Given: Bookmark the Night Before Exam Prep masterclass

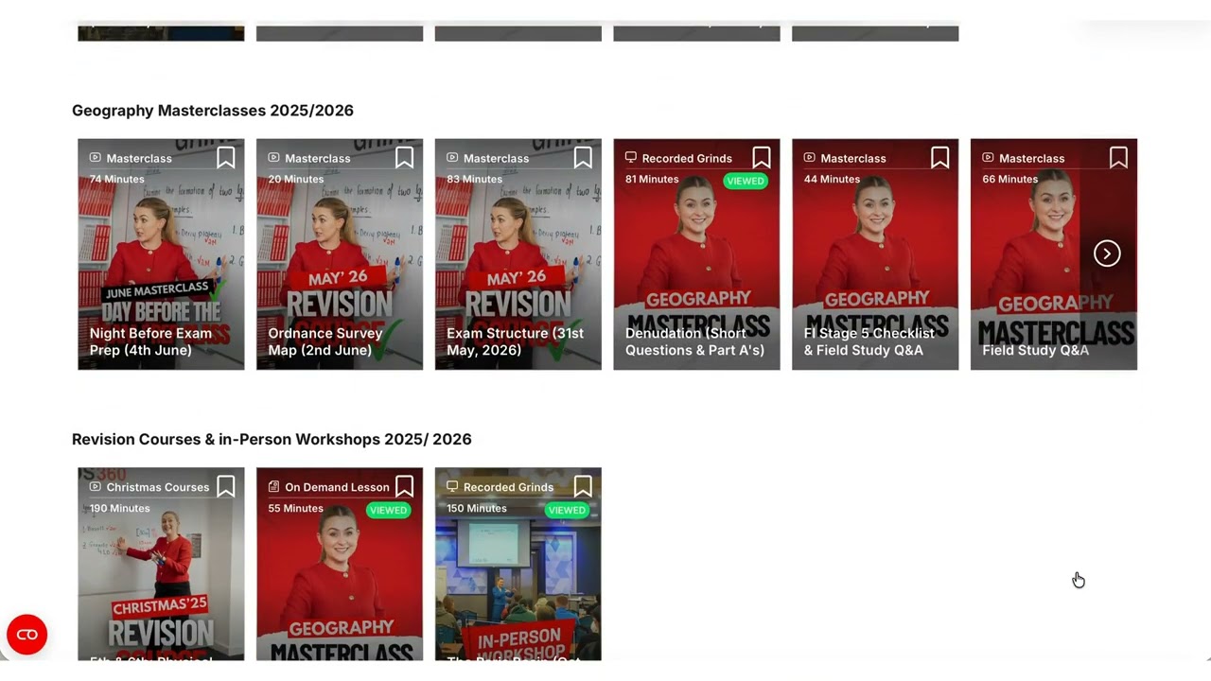Looking at the screenshot, I should 225,158.
